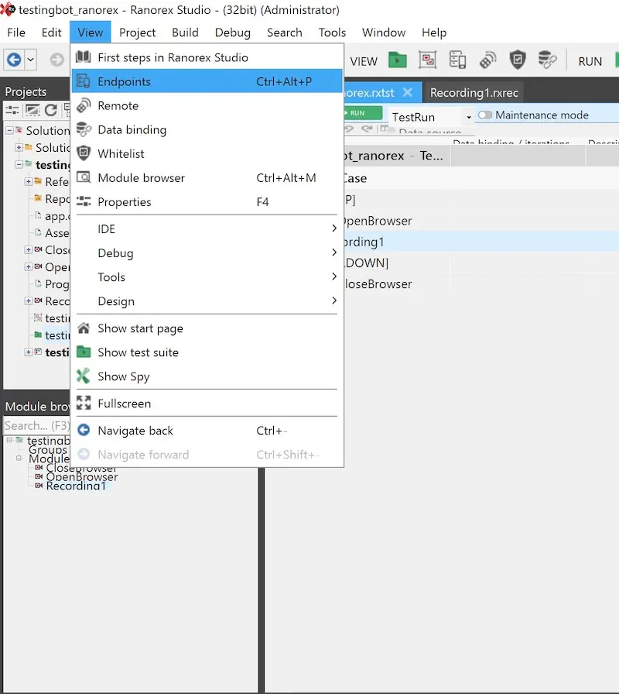
Task: Click Show Spy menu entry
Action: [x=207, y=376]
